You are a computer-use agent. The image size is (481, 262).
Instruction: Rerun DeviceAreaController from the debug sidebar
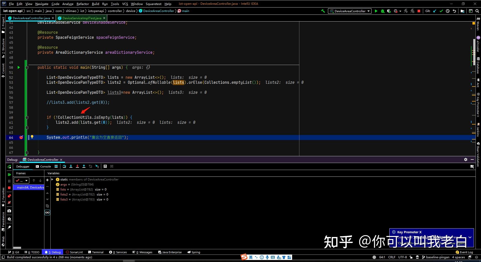tap(9, 166)
